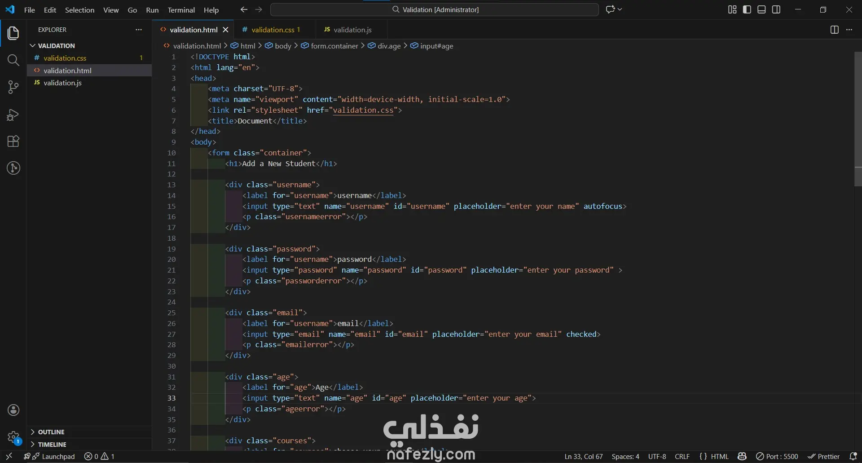Open the Source Control view icon

pyautogui.click(x=13, y=87)
